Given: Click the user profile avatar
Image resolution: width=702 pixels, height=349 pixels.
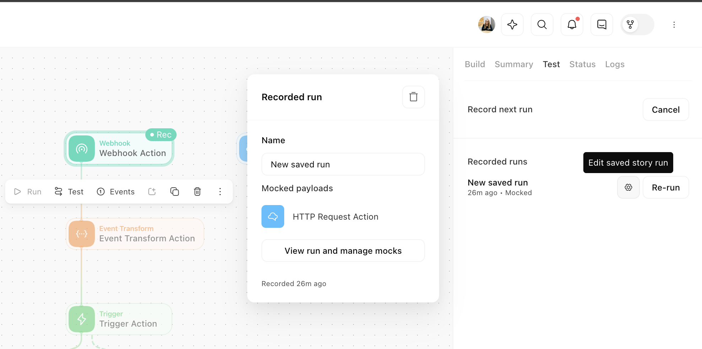Looking at the screenshot, I should [486, 25].
